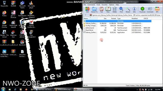Click the SFX toolbar icon
This screenshot has width=163, height=91.
(157, 10)
